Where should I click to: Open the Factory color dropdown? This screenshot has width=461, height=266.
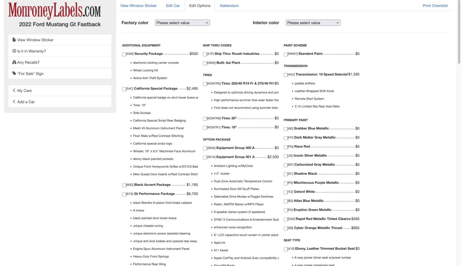coord(182,23)
